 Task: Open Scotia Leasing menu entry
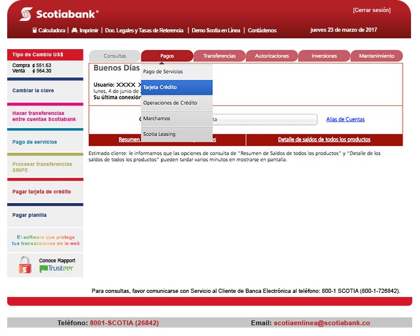click(x=176, y=134)
